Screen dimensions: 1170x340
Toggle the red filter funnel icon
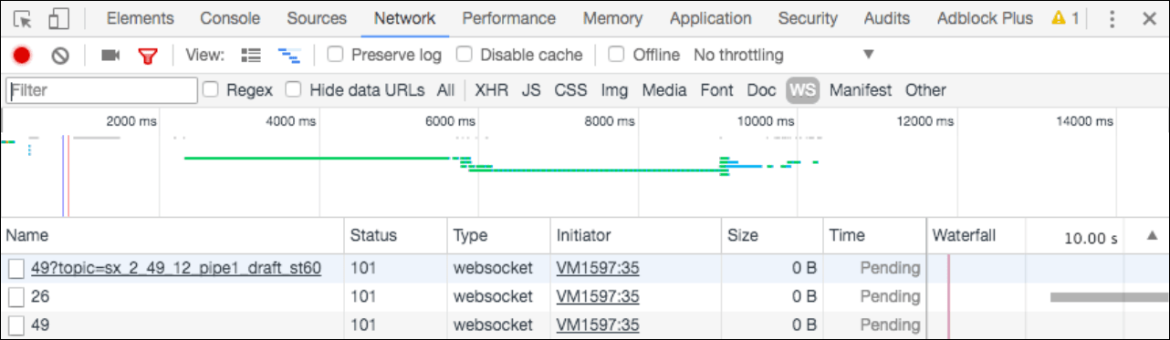148,56
